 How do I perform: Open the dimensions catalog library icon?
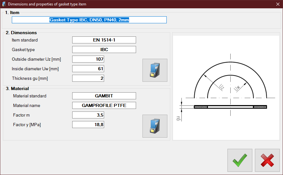(x=155, y=70)
